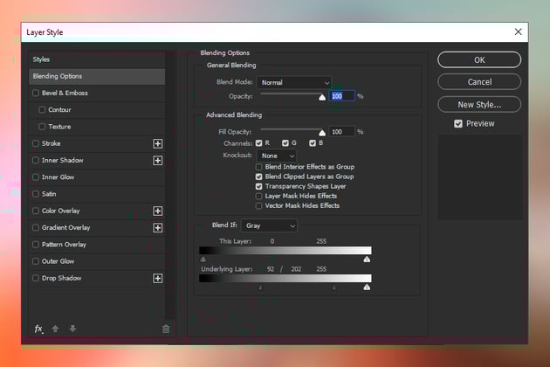Click the Fill Opacity value field
This screenshot has width=550, height=367.
(x=341, y=132)
